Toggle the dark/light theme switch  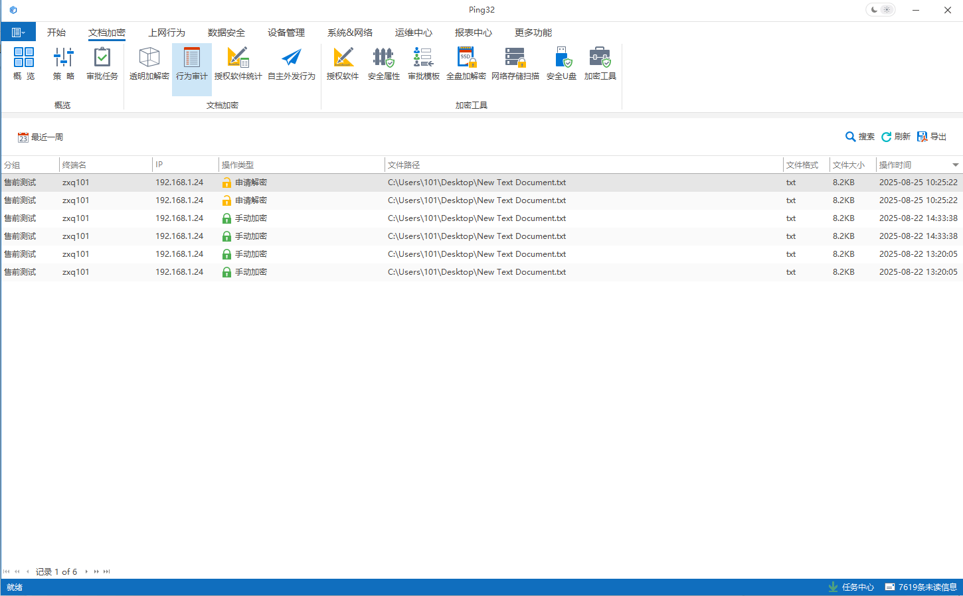(x=881, y=10)
